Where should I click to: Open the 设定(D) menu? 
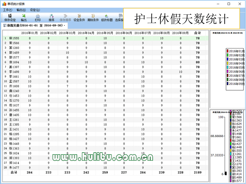click(x=35, y=10)
